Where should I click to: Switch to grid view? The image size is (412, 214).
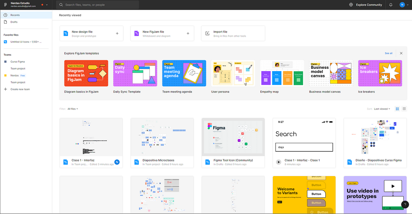point(397,109)
